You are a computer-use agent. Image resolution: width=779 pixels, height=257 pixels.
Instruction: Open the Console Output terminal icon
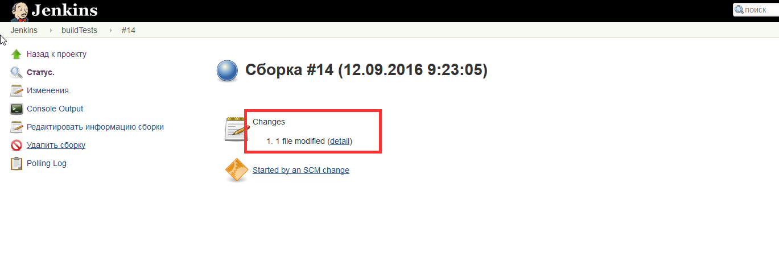(x=17, y=109)
